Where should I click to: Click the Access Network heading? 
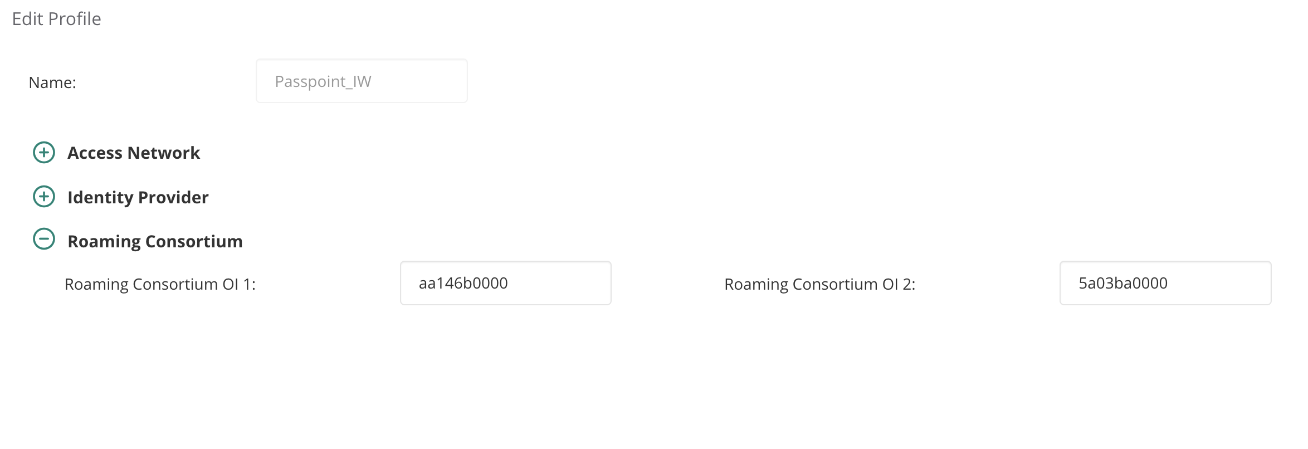134,152
